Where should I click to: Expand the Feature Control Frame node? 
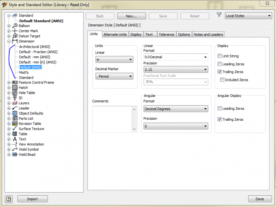pyautogui.click(x=9, y=83)
